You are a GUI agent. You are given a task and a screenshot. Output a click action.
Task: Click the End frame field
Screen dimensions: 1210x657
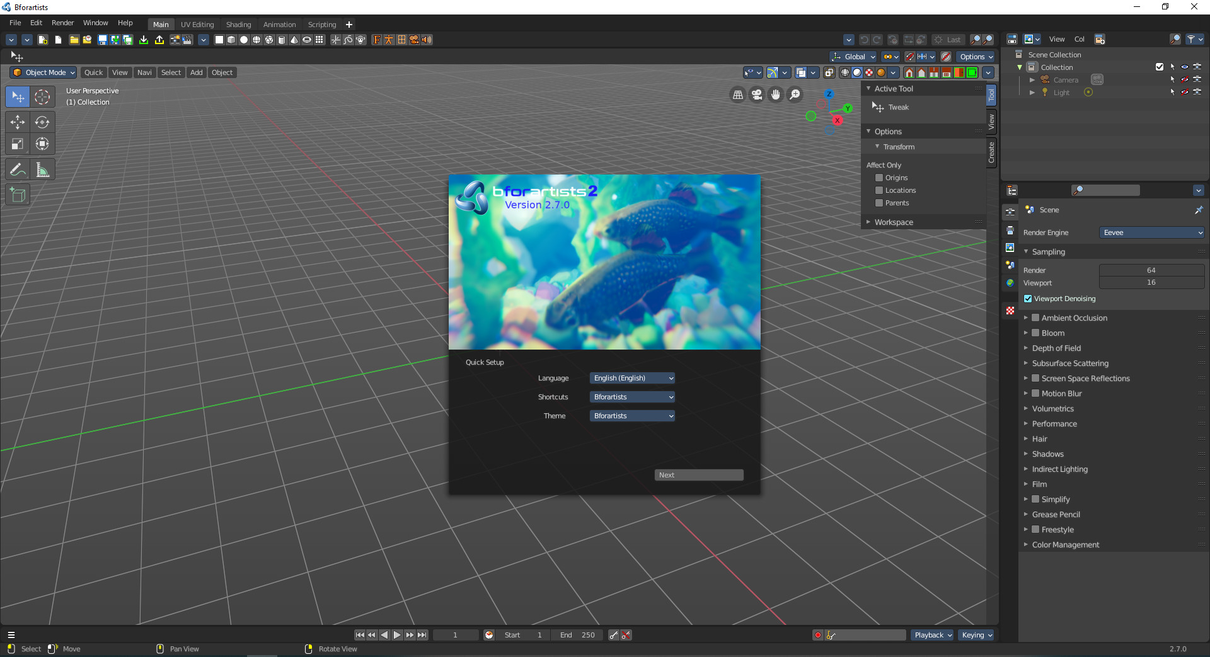577,635
